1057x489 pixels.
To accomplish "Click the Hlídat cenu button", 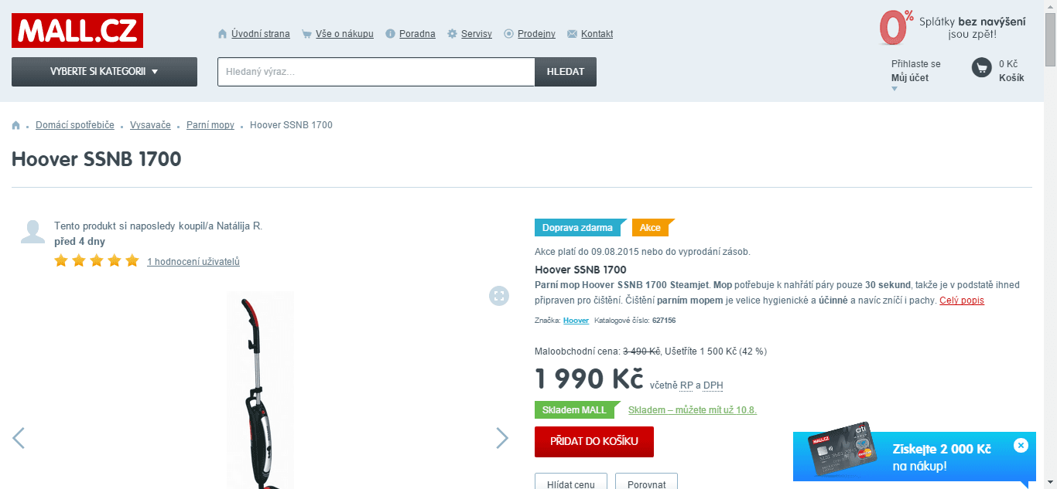I will [571, 483].
